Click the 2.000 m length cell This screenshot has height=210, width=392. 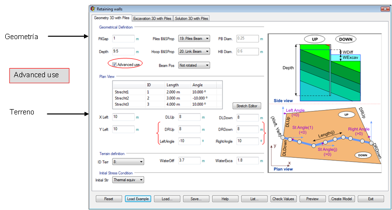click(173, 92)
